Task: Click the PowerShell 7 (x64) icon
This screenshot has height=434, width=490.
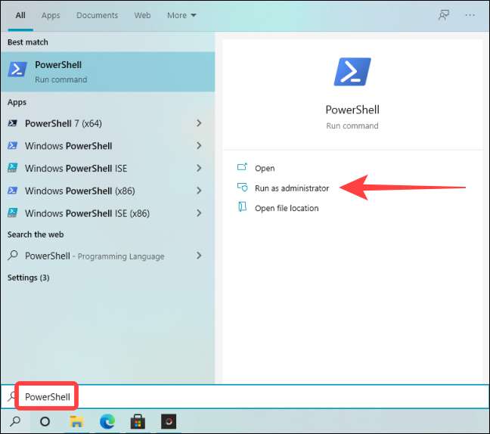Action: [13, 123]
